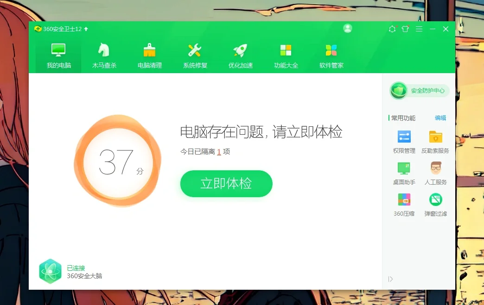This screenshot has width=484, height=305.
Task: Open the hamburger main menu
Action: coord(419,29)
